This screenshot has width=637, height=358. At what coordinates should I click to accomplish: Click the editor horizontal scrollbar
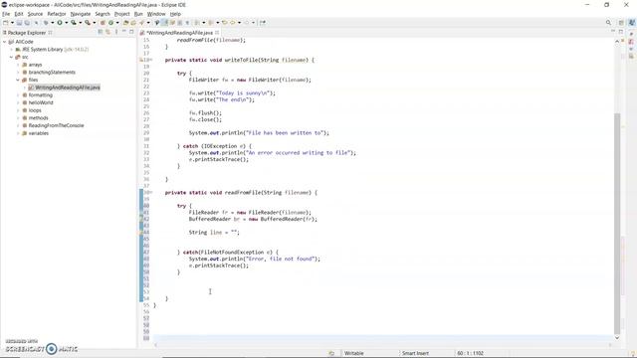pyautogui.click(x=383, y=345)
